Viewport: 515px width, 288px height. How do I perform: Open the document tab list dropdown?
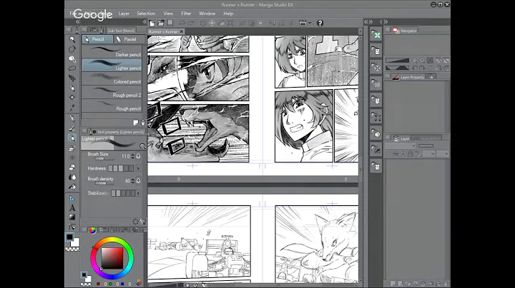tap(360, 32)
